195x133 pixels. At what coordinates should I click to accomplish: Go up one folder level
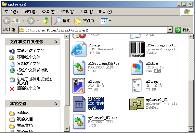click(46, 21)
